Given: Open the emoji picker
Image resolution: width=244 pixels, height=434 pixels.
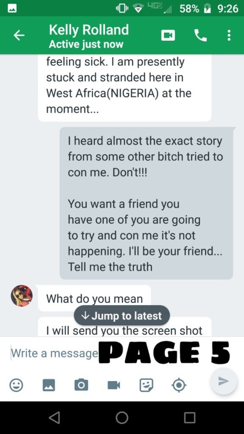Looking at the screenshot, I should click(x=16, y=385).
